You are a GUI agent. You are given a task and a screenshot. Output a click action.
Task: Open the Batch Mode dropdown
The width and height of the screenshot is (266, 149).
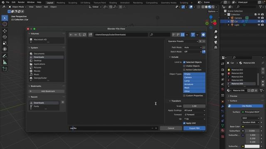pos(193,52)
